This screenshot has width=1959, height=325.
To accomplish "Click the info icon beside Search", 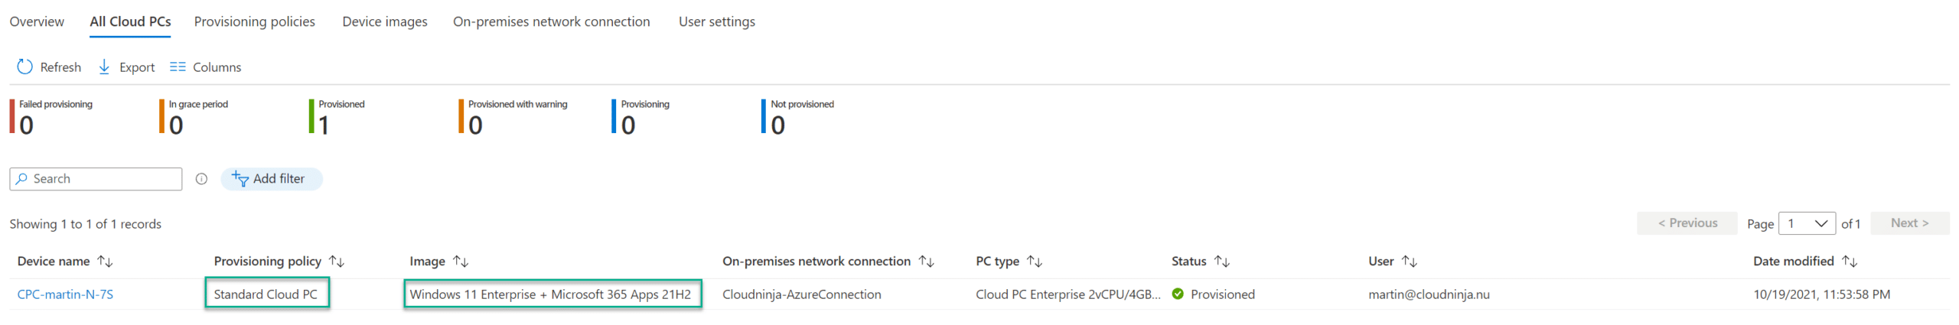I will 201,179.
